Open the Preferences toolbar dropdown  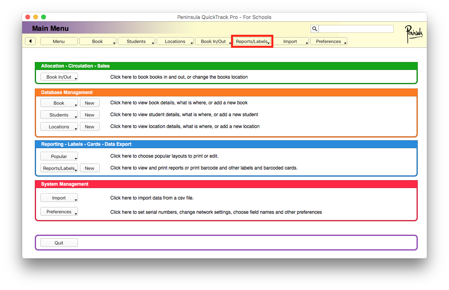pos(329,41)
